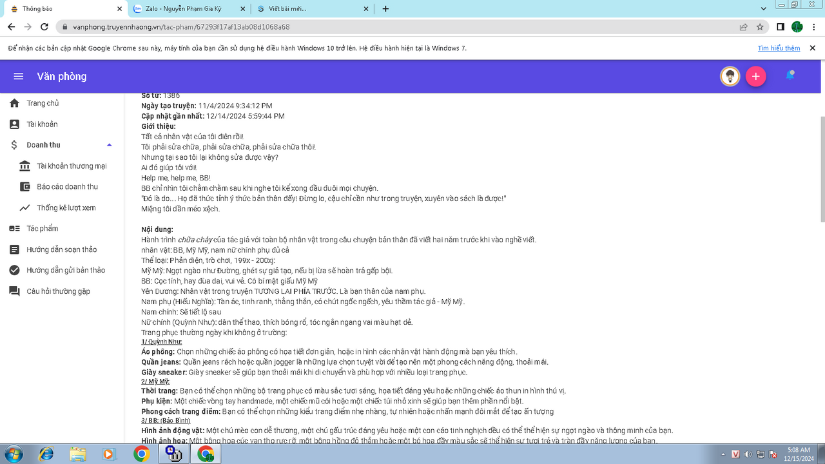Click the pink plus add button
The image size is (825, 464).
pyautogui.click(x=755, y=77)
